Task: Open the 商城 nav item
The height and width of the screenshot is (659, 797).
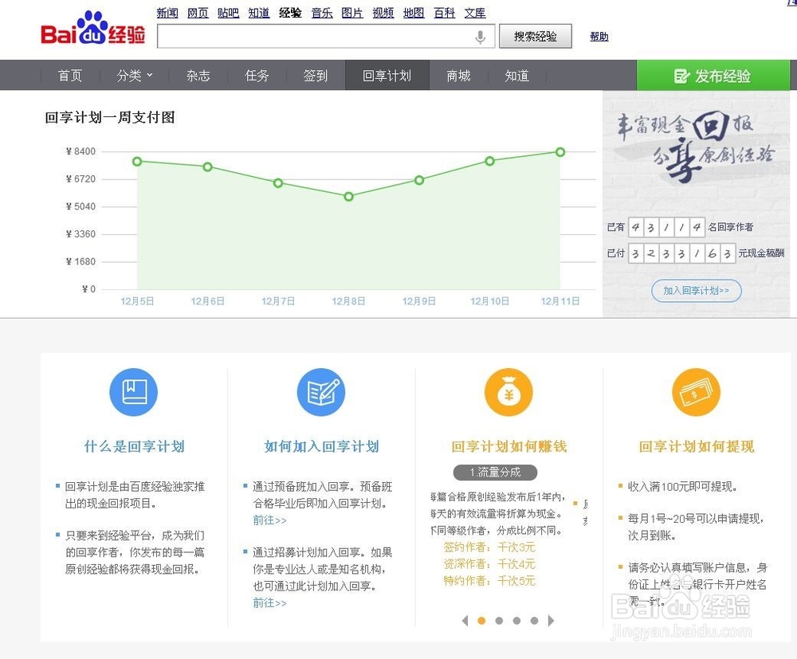Action: pos(458,76)
